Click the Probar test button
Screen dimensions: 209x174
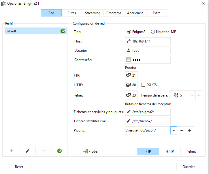point(91,151)
